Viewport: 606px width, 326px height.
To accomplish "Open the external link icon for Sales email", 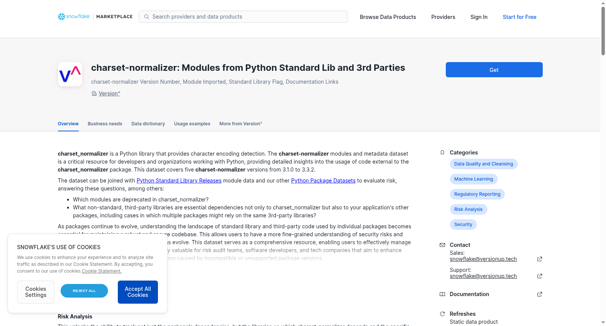I will pos(540,259).
